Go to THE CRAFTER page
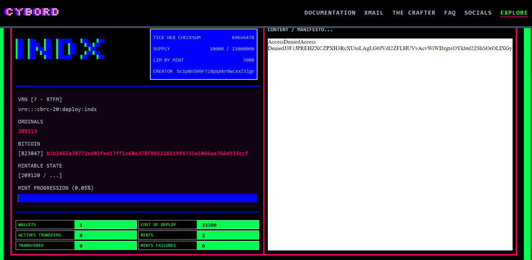532x260 pixels. click(414, 13)
